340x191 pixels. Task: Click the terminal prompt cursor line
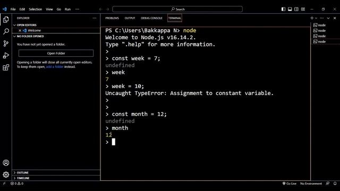[x=110, y=142]
